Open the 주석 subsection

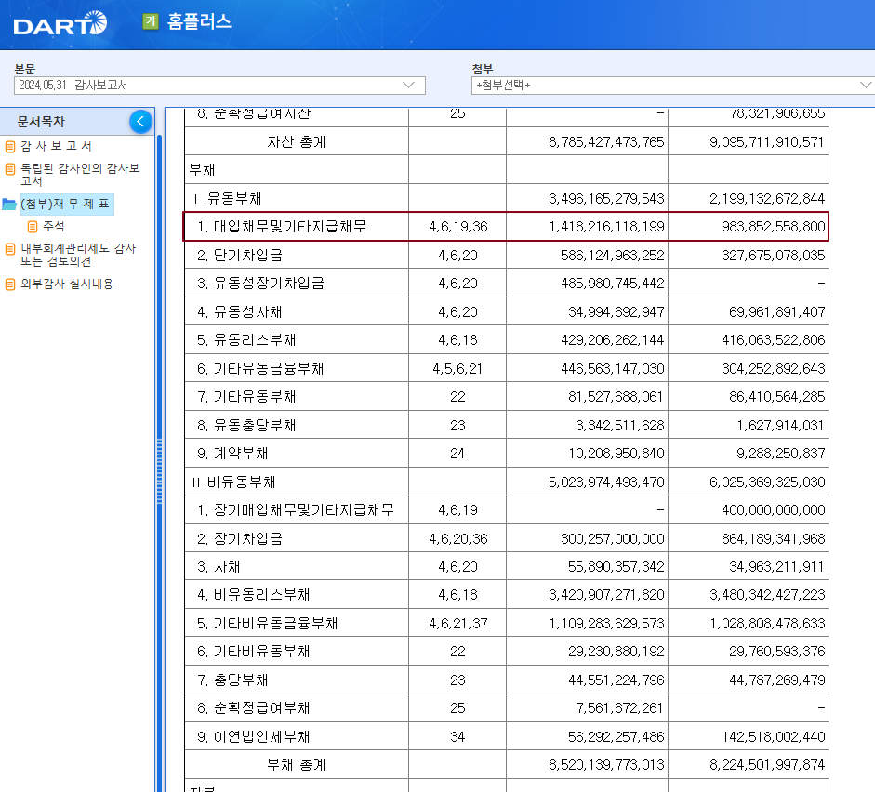[54, 227]
